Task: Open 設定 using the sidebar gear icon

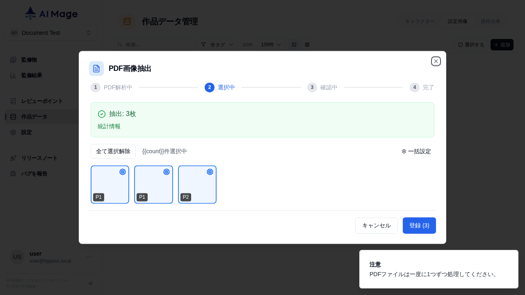Action: coord(13,132)
